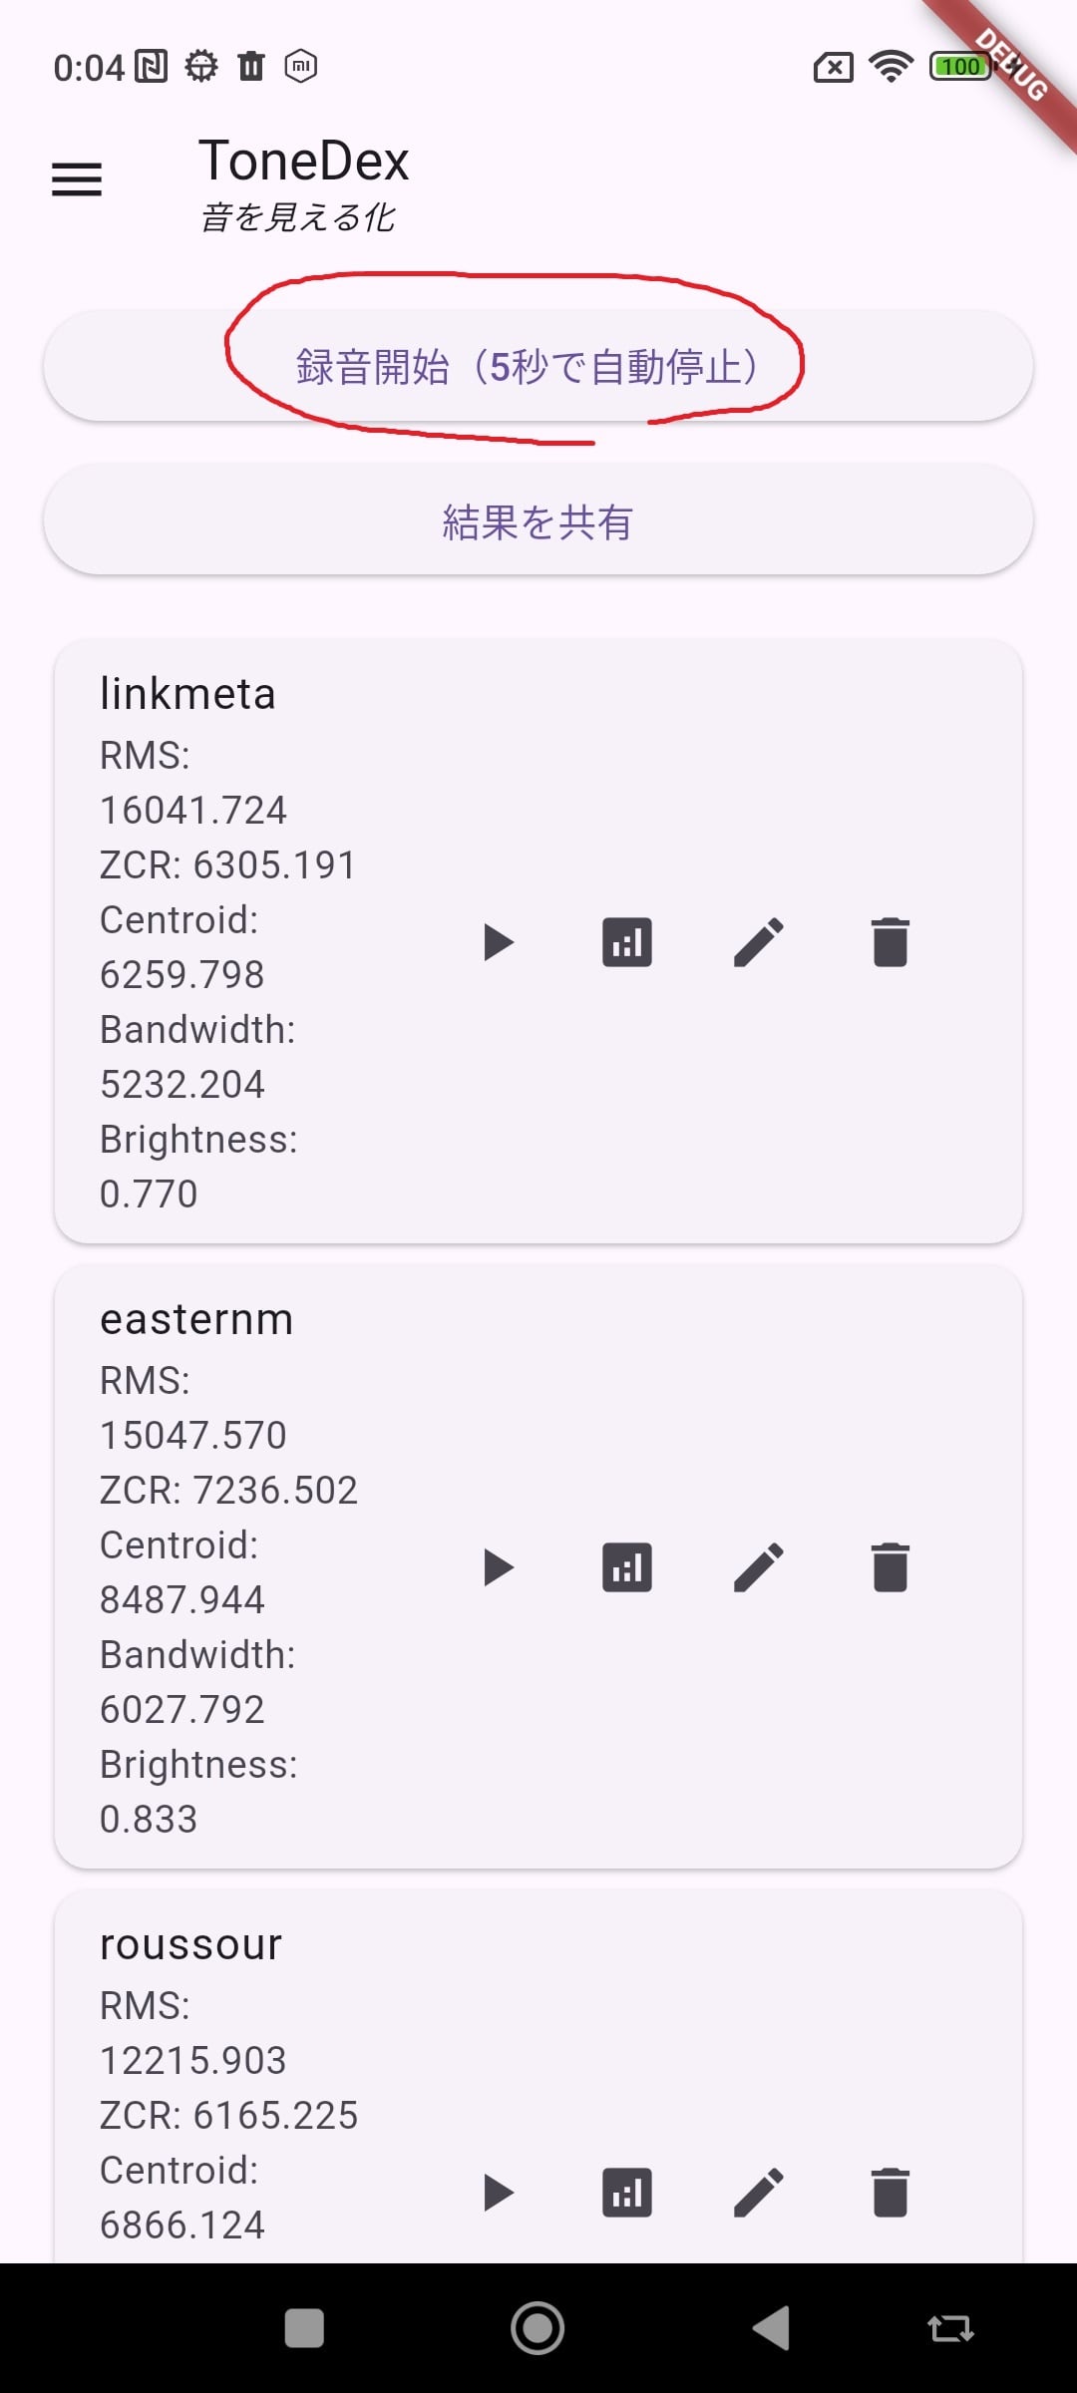The height and width of the screenshot is (2393, 1077).
Task: Open recent apps with square button
Action: click(x=304, y=2328)
